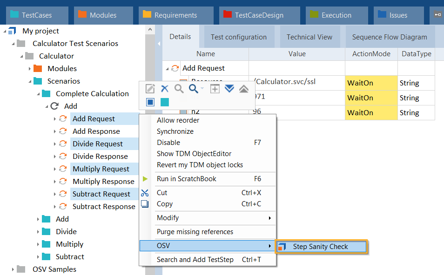Image resolution: width=444 pixels, height=275 pixels.
Task: Click the blue X delete icon
Action: click(x=164, y=89)
